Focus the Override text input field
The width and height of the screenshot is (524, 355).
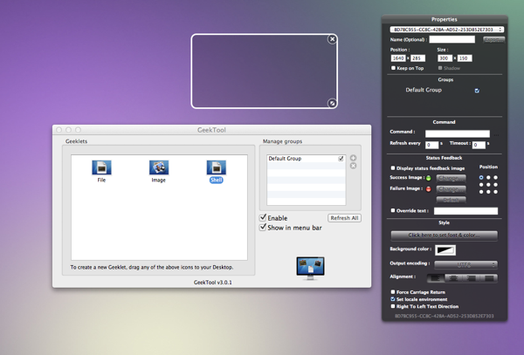click(x=465, y=211)
